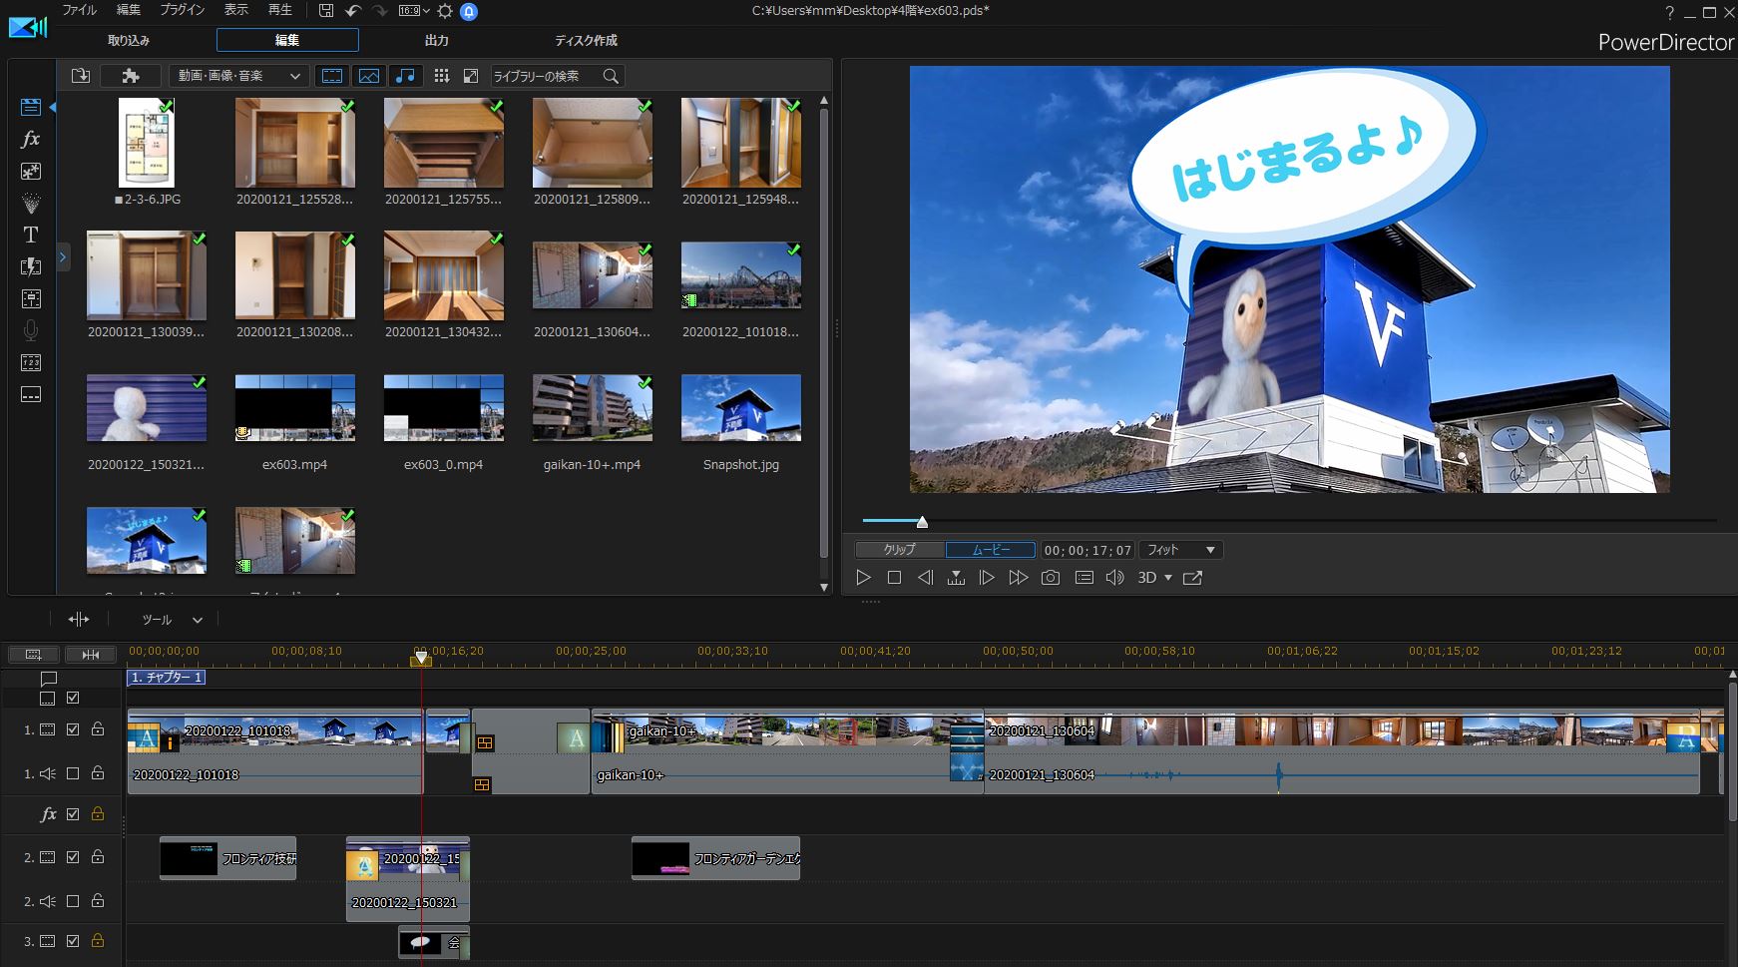
Task: Step to the previous frame
Action: point(925,578)
